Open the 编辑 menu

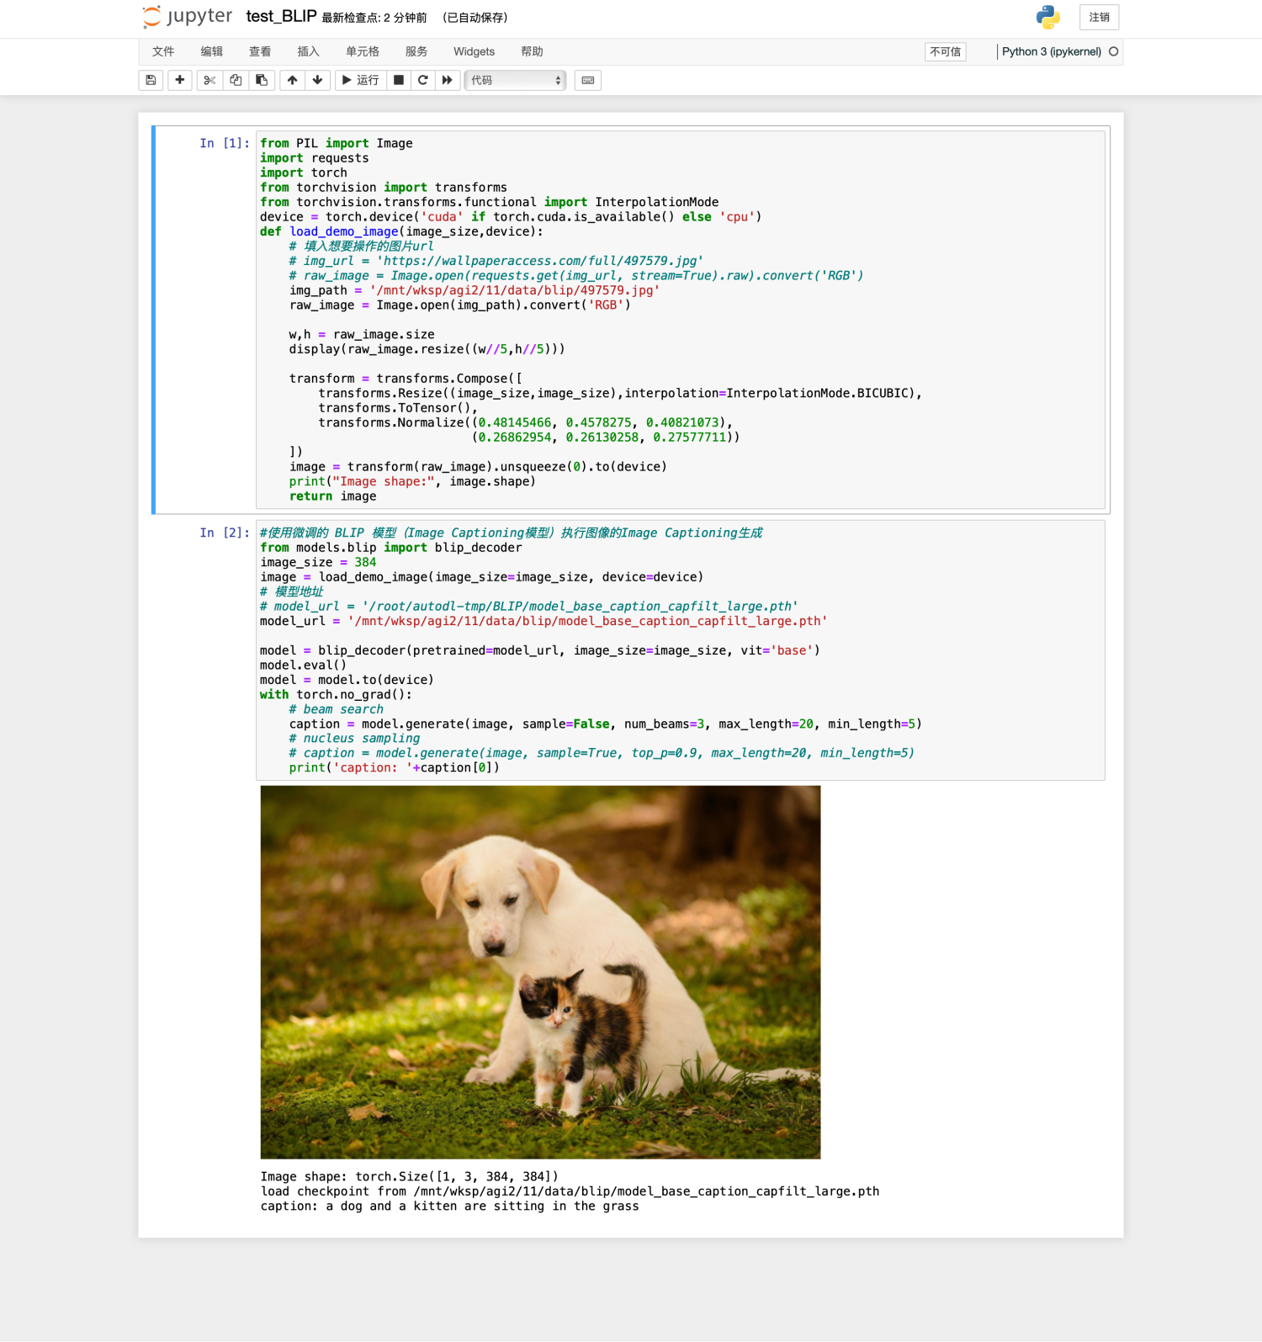pyautogui.click(x=212, y=51)
